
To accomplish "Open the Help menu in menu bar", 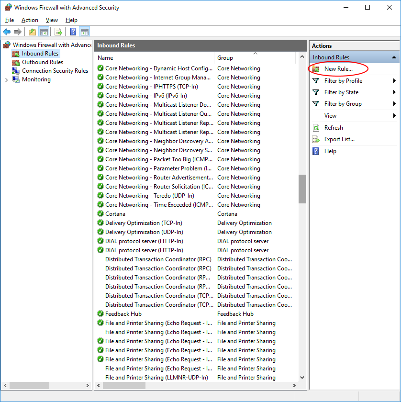I will point(71,20).
